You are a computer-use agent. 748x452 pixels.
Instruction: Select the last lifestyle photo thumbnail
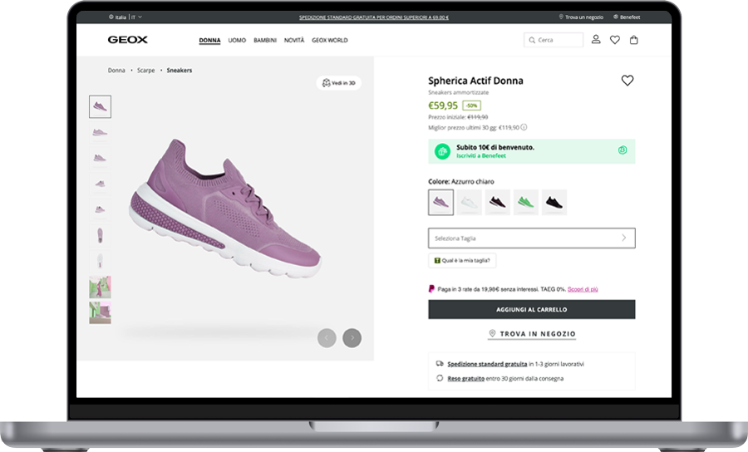coord(101,312)
